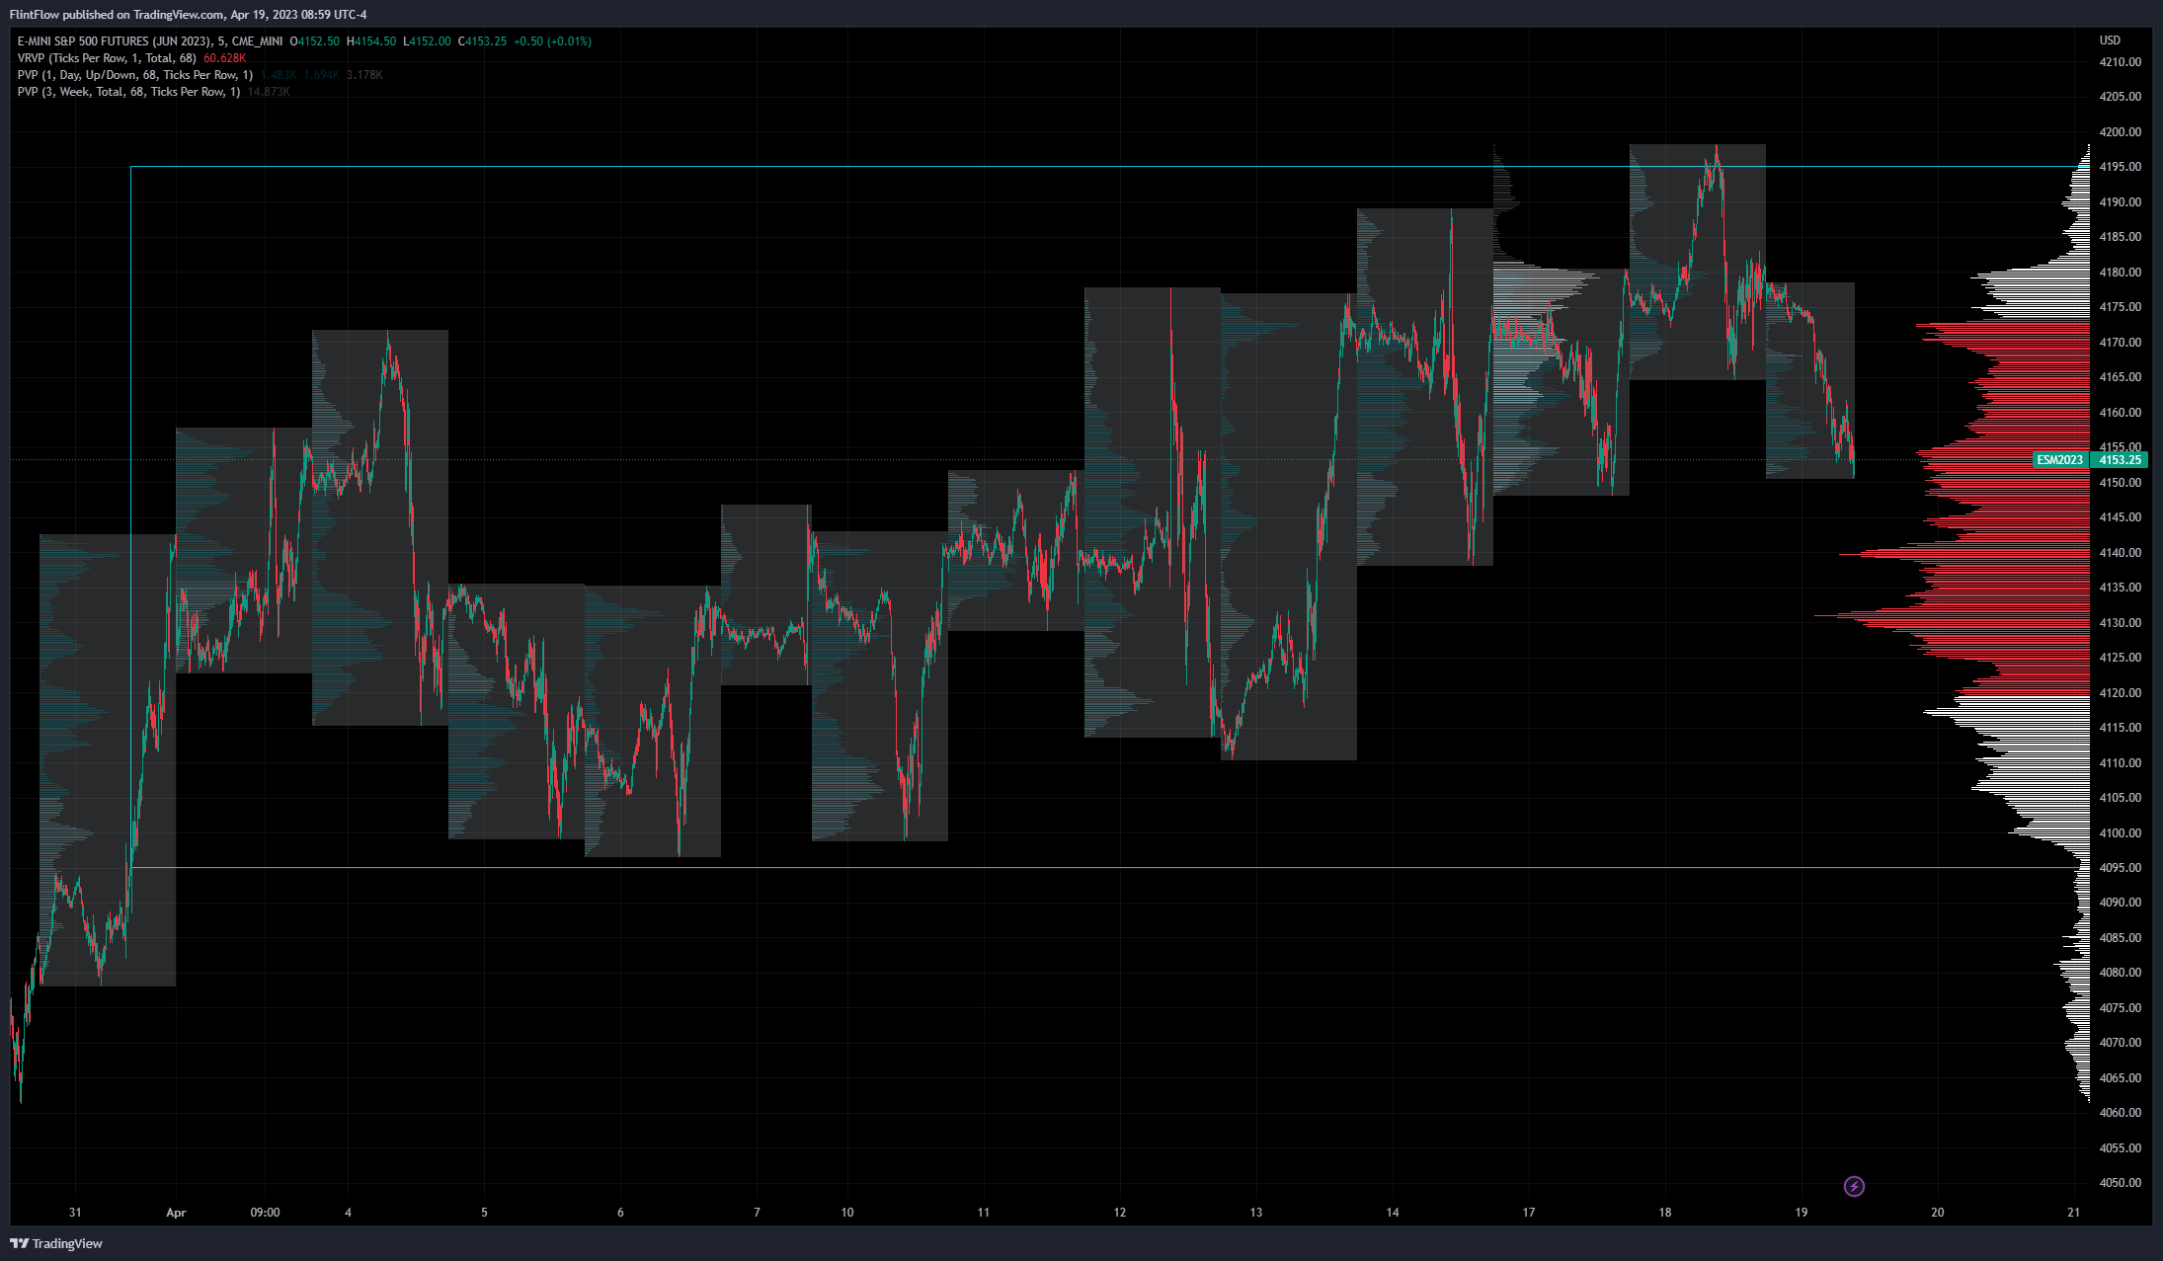Click the VRVP 60.628K red volume value
This screenshot has width=2163, height=1261.
tap(224, 58)
